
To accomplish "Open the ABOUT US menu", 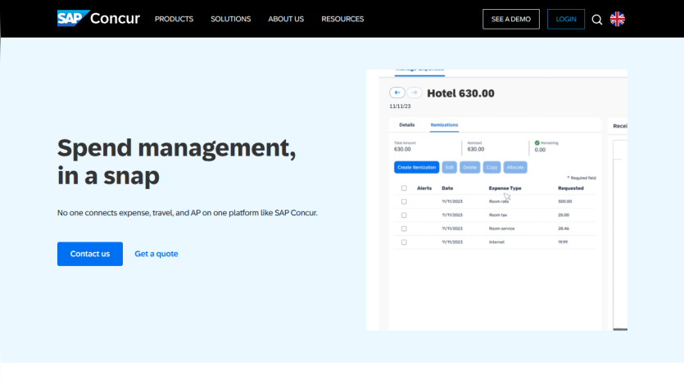I will tap(286, 19).
